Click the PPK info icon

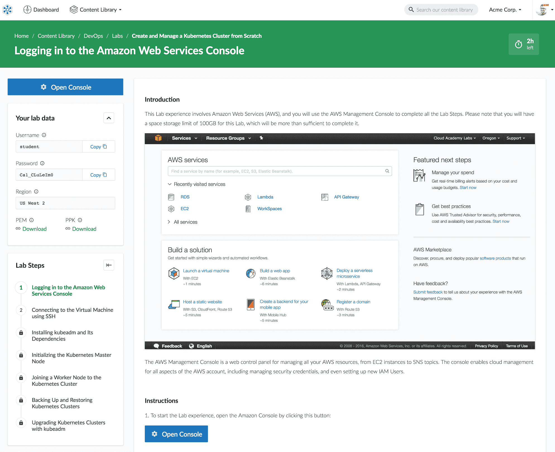click(x=80, y=220)
